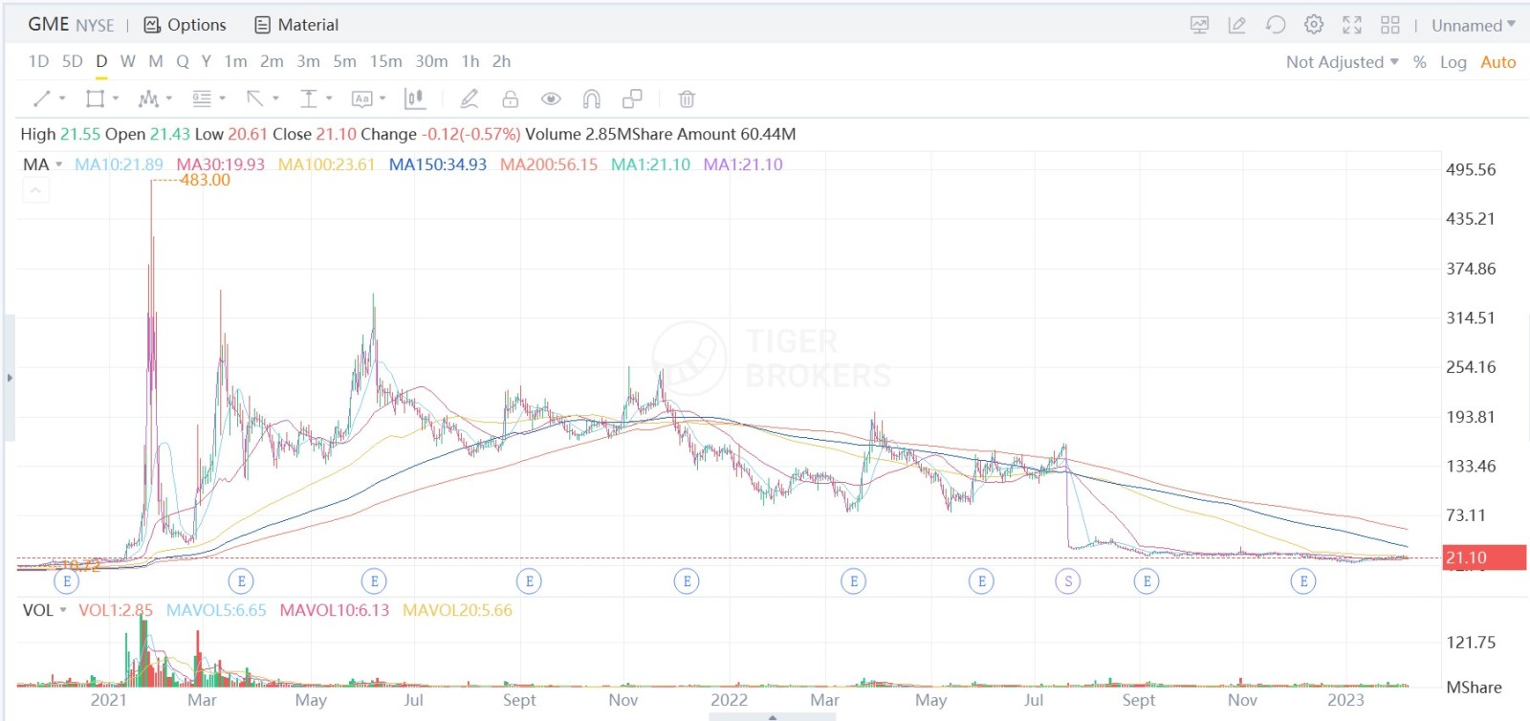Screen dimensions: 1530x721
Task: Open chart settings gear icon
Action: point(1314,25)
